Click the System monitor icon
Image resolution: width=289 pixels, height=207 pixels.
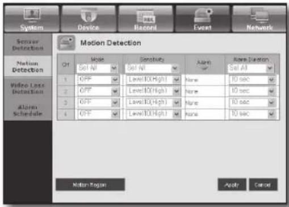pyautogui.click(x=32, y=14)
